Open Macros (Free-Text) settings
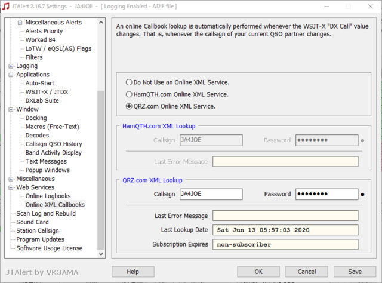The height and width of the screenshot is (283, 382). (53, 127)
